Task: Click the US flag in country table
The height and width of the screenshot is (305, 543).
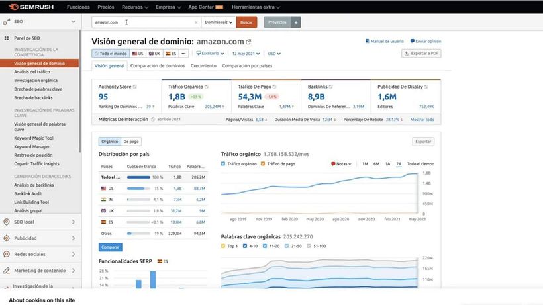Action: (x=103, y=189)
